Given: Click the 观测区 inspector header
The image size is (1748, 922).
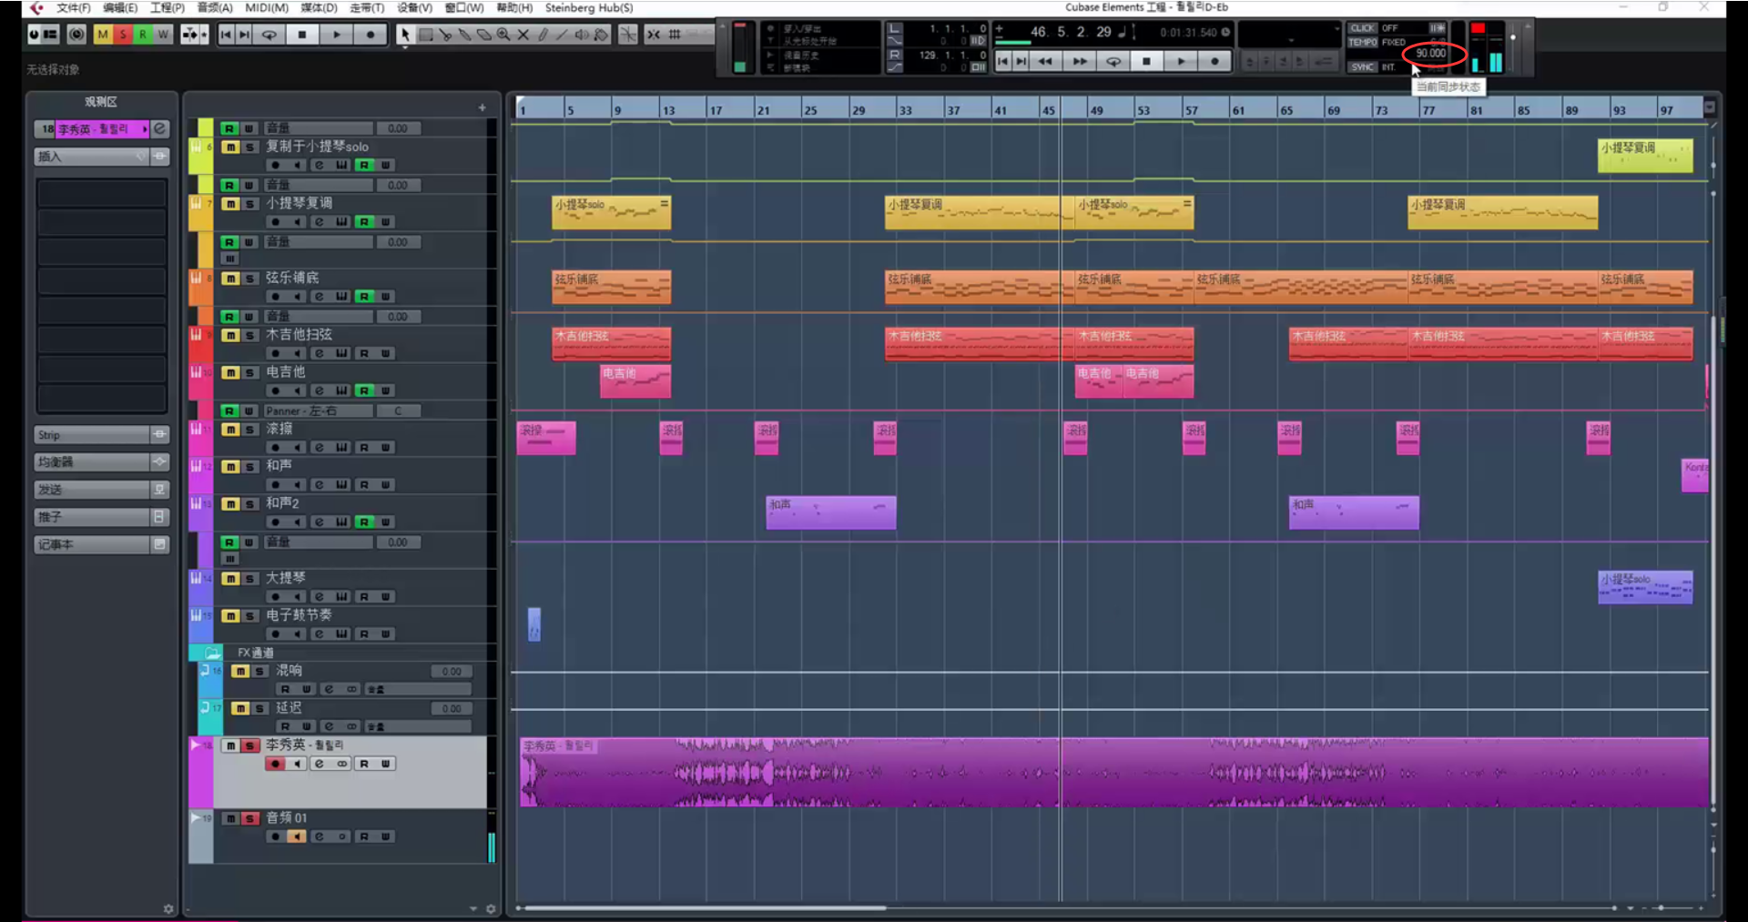Looking at the screenshot, I should (101, 102).
